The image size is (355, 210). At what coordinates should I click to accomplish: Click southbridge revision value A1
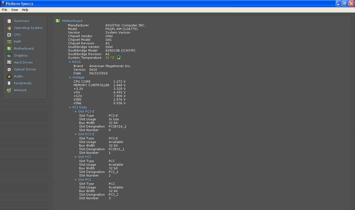[107, 54]
